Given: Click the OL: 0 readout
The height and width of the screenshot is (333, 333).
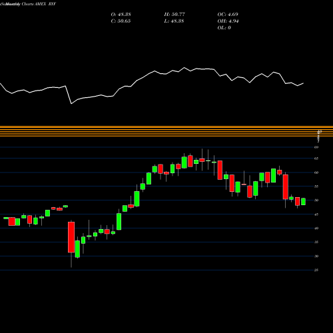Looking at the screenshot, I should pos(224,28).
